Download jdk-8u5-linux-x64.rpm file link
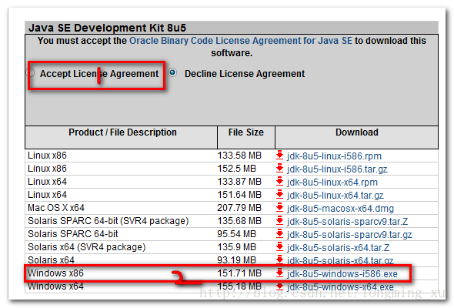 pyautogui.click(x=332, y=182)
